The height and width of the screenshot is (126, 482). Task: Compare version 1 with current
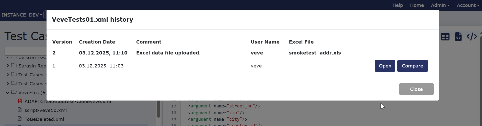pos(412,66)
